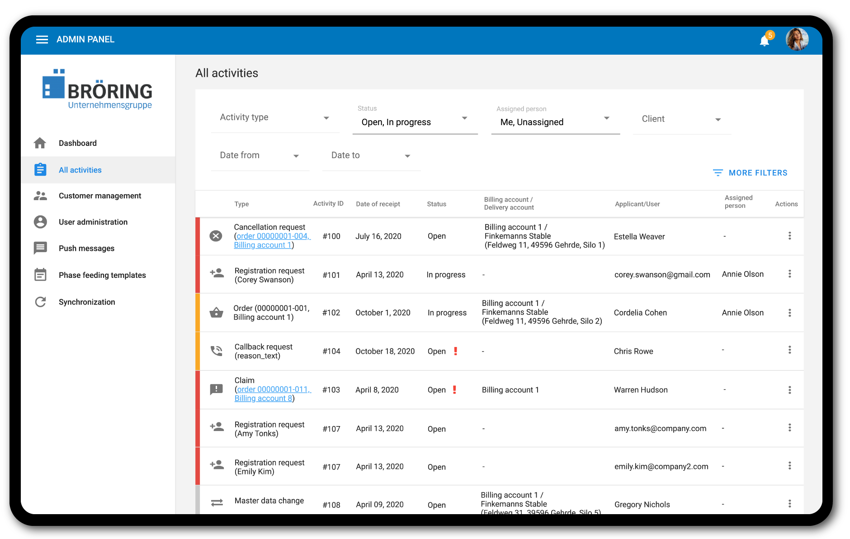850x539 pixels.
Task: Open the Client filter dropdown
Action: click(681, 119)
